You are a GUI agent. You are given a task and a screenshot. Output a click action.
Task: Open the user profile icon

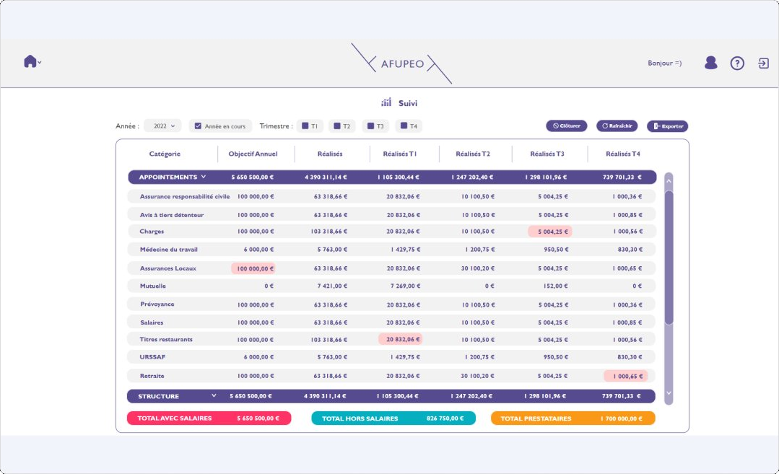[x=711, y=63]
